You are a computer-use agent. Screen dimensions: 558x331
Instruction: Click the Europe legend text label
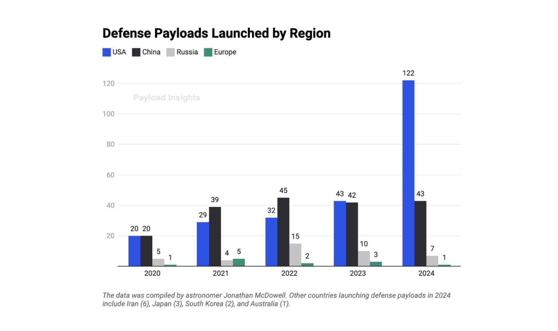226,52
